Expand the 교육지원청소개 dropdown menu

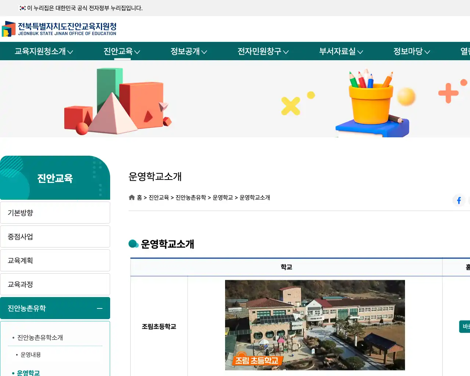click(x=43, y=51)
